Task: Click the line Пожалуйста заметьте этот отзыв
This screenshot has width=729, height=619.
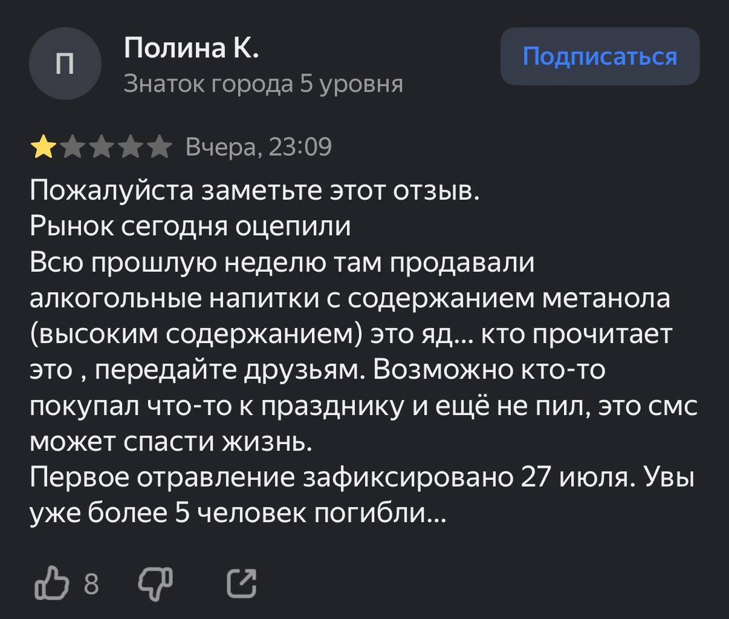Action: (x=254, y=191)
